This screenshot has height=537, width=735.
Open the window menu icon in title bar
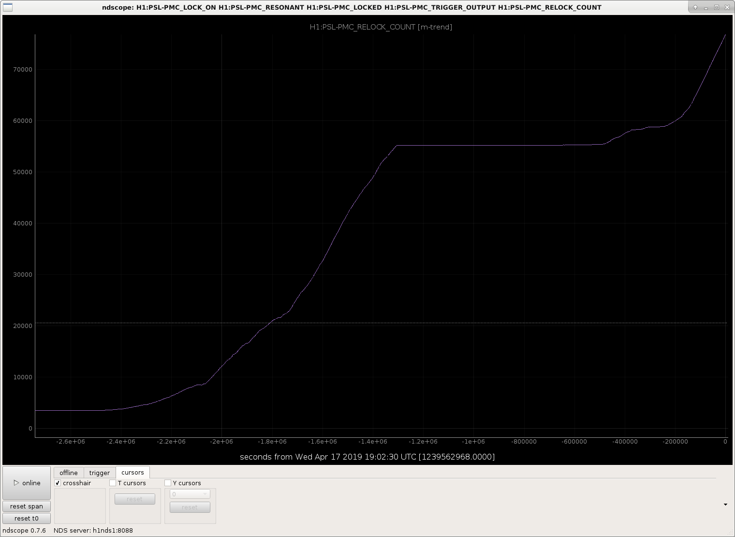(8, 7)
